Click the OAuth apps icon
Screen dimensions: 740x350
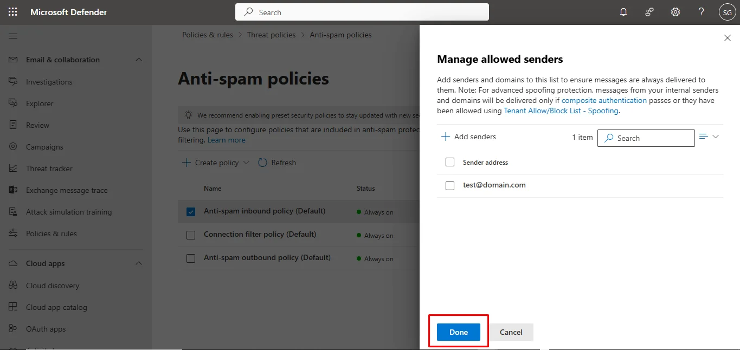point(14,328)
